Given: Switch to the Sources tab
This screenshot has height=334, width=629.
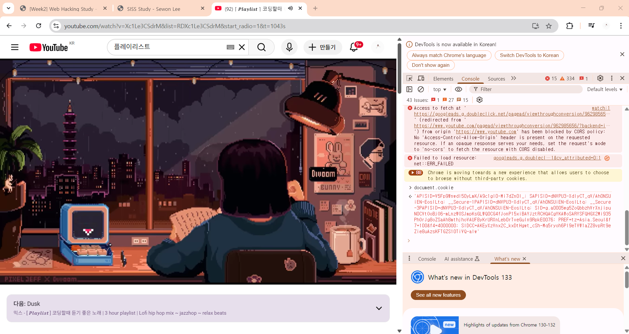Looking at the screenshot, I should 496,79.
